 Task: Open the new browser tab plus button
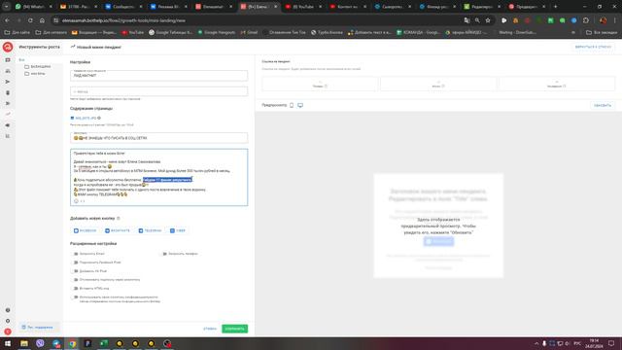coord(555,7)
